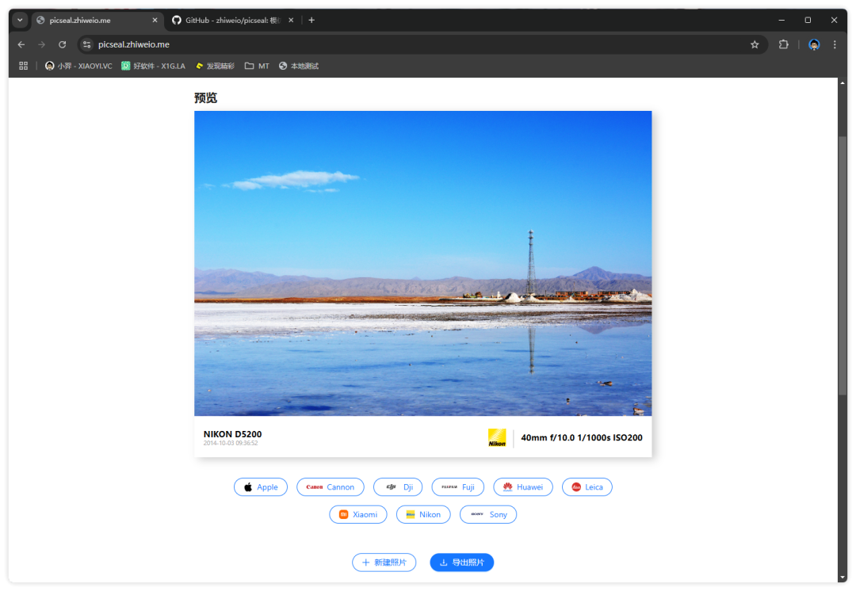This screenshot has width=856, height=591.
Task: Open the apps grid in bookmarks bar
Action: (x=24, y=66)
